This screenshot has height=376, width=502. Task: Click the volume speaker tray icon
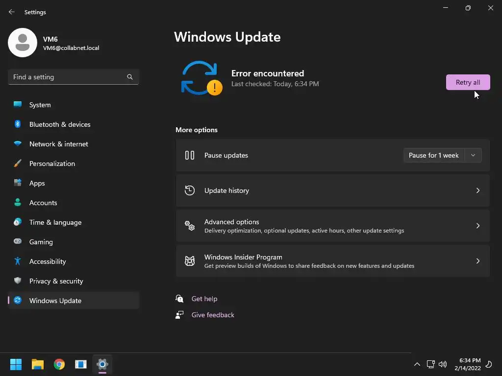click(443, 364)
